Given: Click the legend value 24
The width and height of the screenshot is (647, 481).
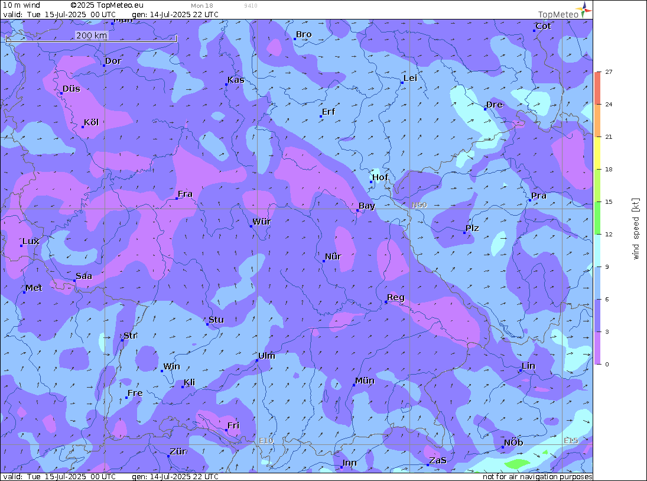Looking at the screenshot, I should tap(609, 105).
